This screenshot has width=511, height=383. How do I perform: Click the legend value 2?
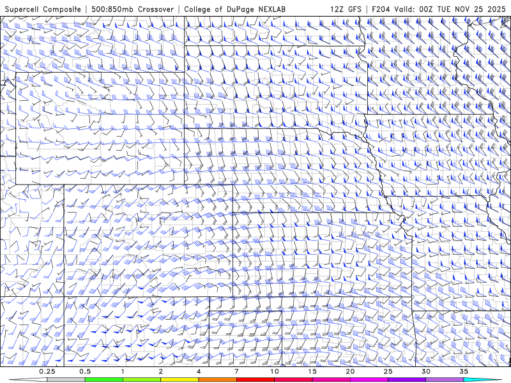coord(161,372)
